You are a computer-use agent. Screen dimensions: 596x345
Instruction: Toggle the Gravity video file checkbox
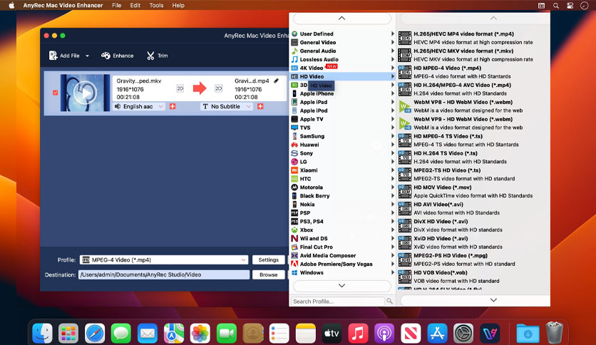(56, 93)
